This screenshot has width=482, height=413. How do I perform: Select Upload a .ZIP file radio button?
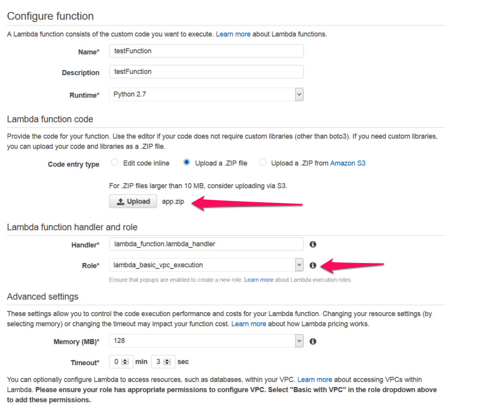[x=187, y=163]
